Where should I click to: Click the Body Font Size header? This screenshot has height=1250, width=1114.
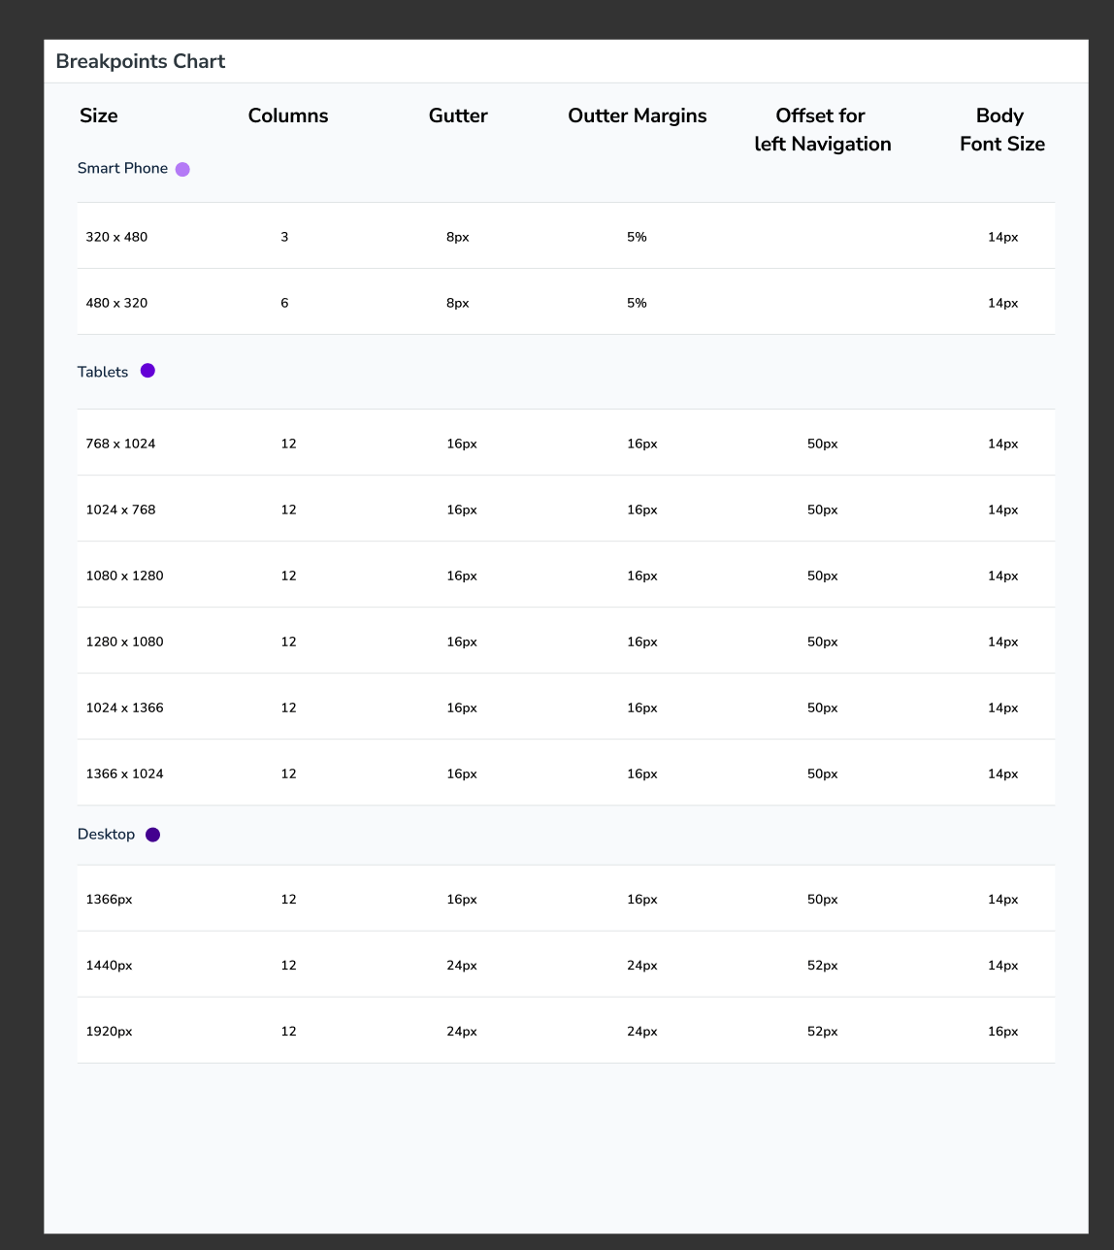pos(1002,130)
